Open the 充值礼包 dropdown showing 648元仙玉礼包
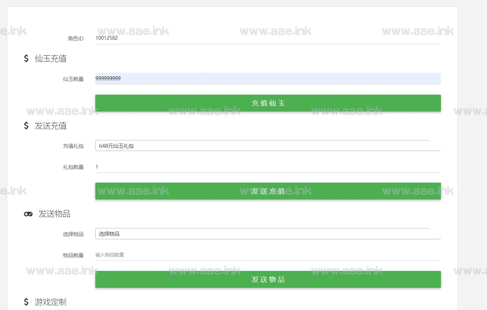This screenshot has width=487, height=310. click(267, 146)
